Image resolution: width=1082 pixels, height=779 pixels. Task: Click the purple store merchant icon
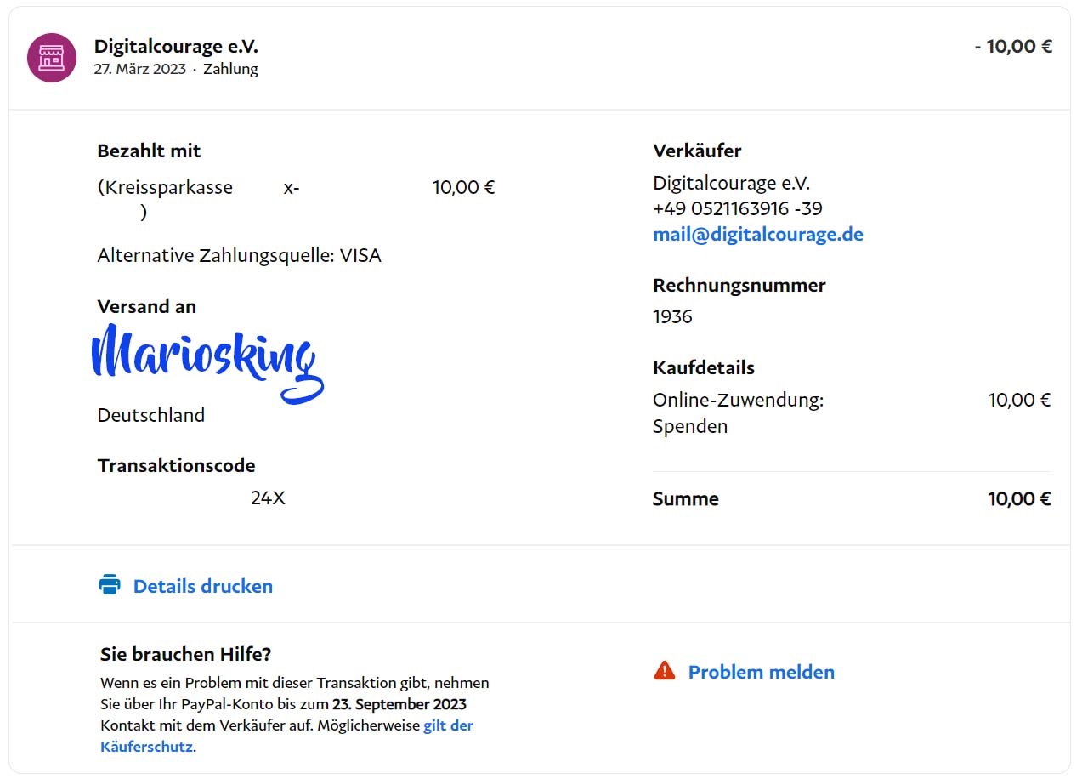(52, 58)
